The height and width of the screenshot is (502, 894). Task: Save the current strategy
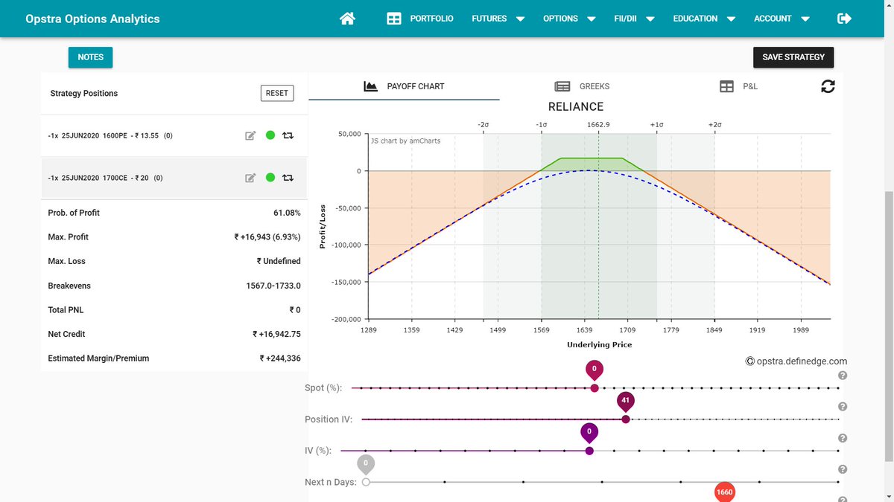(x=793, y=57)
